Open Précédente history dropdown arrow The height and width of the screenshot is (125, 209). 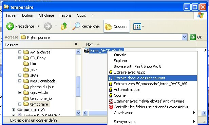click(x=38, y=26)
